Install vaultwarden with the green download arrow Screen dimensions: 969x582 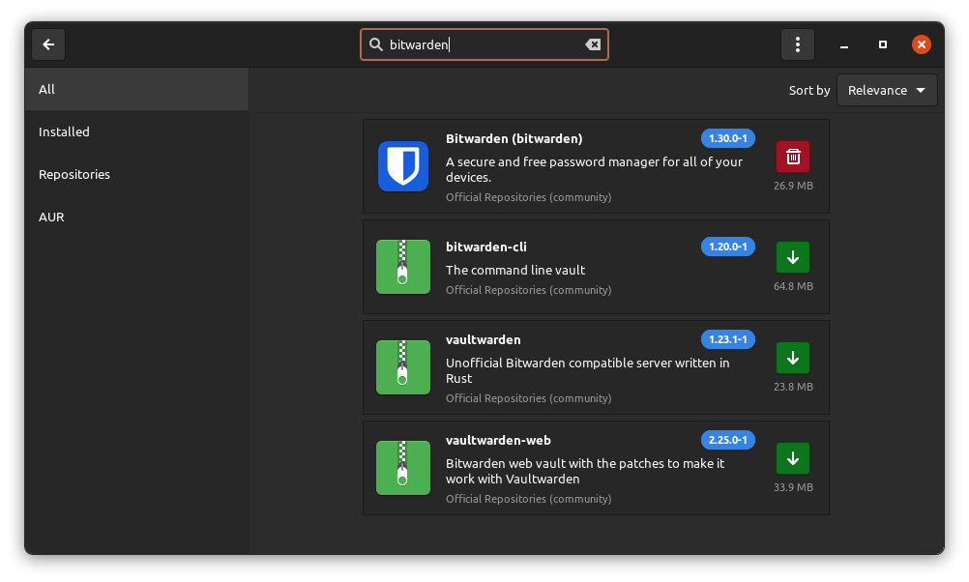793,358
